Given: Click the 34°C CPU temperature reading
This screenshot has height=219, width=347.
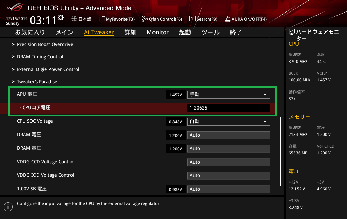Looking at the screenshot, I should pyautogui.click(x=321, y=62).
